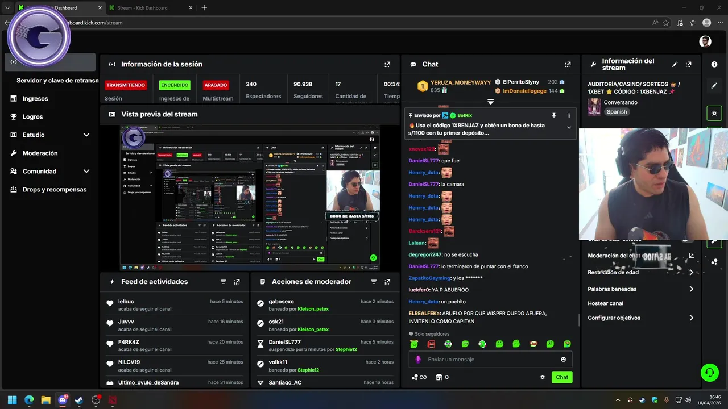Go to Ingresos in sidebar

(35, 99)
